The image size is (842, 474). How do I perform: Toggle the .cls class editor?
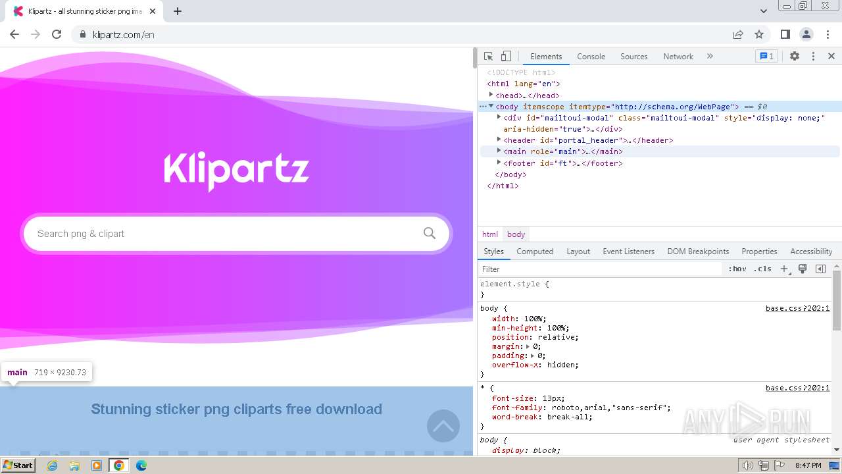coord(762,269)
